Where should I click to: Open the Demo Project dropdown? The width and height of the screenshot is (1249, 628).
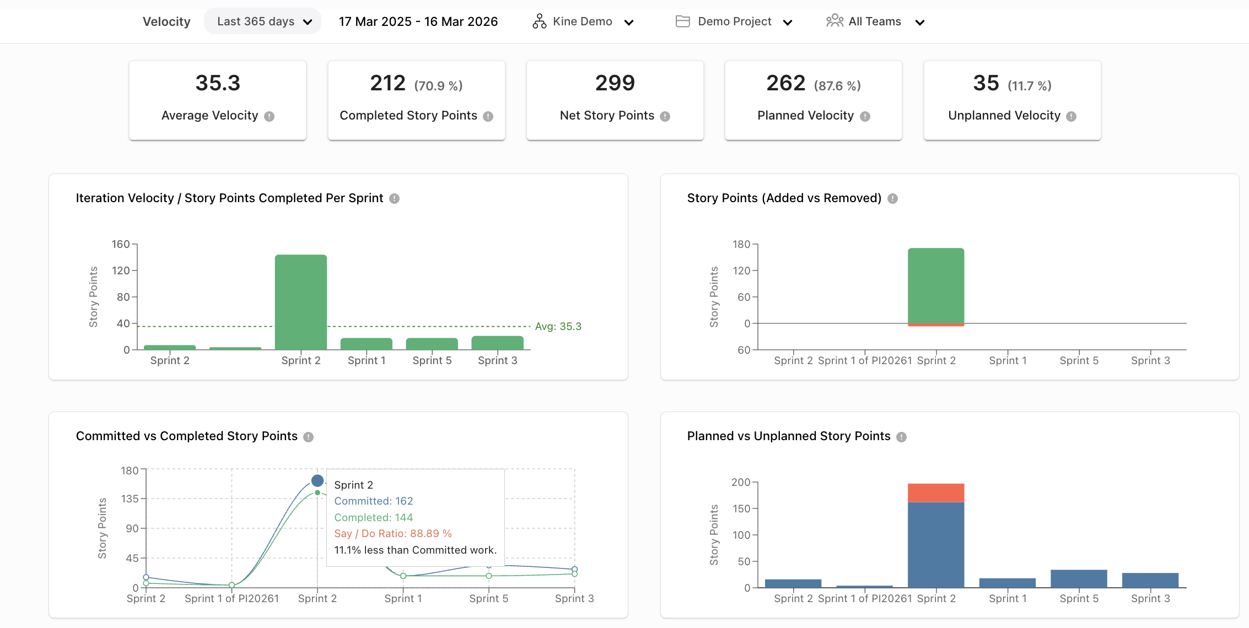[x=788, y=23]
